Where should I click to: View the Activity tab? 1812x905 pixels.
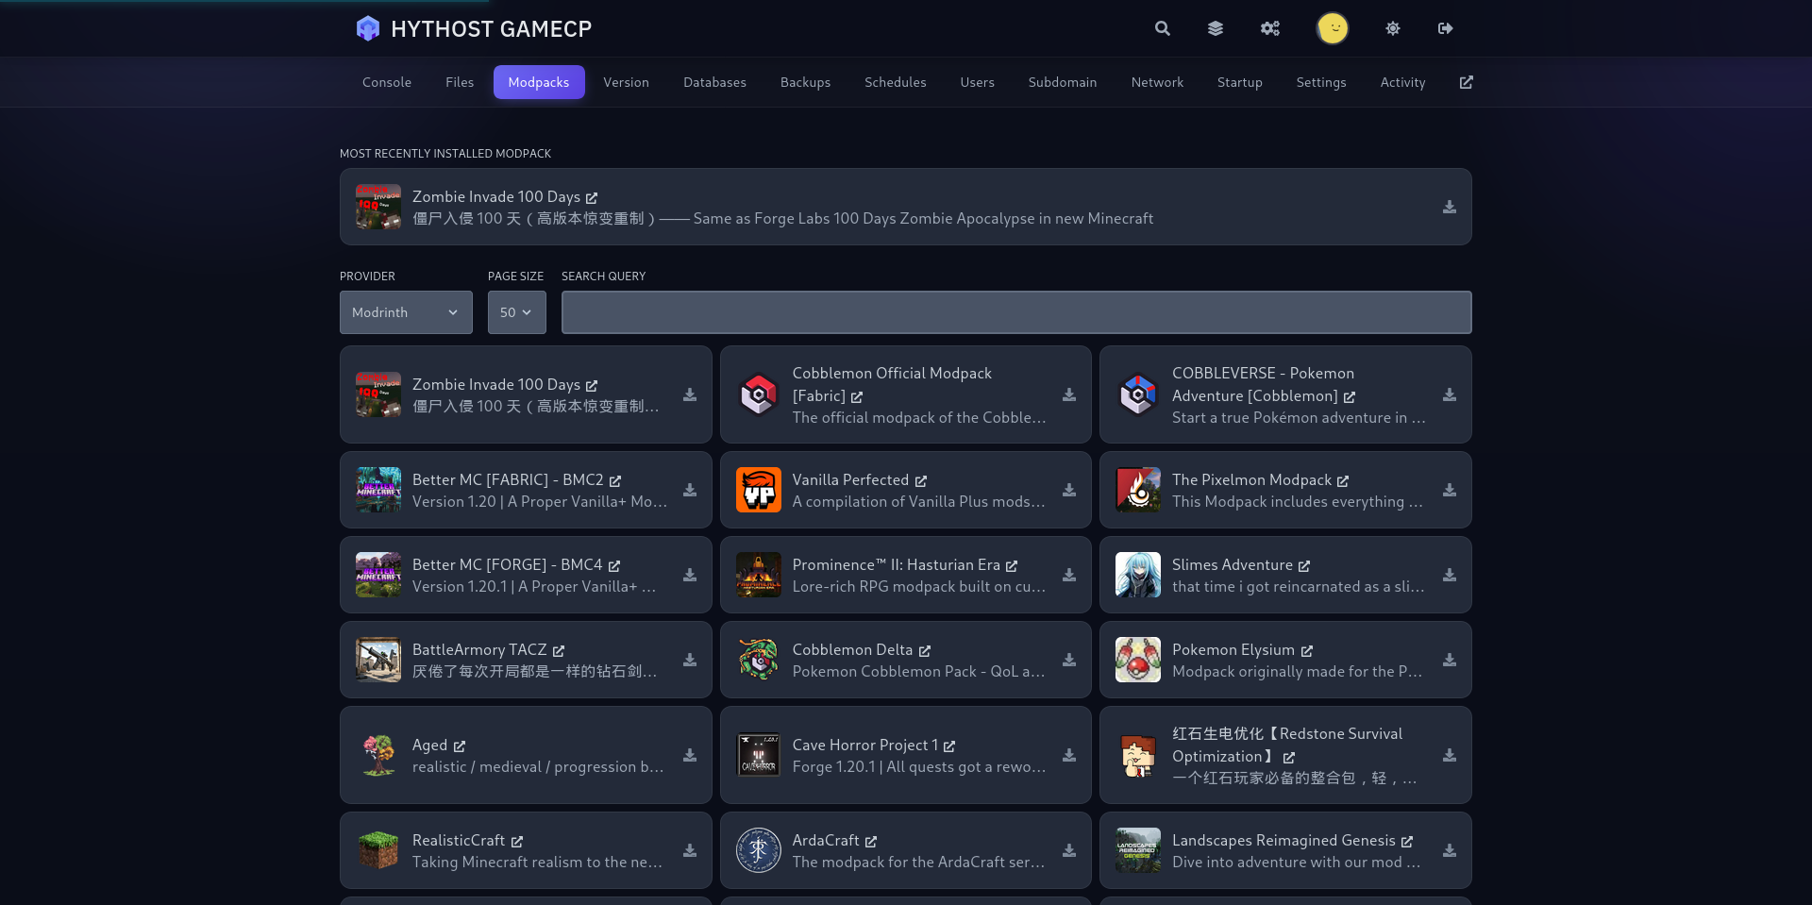[x=1402, y=82]
